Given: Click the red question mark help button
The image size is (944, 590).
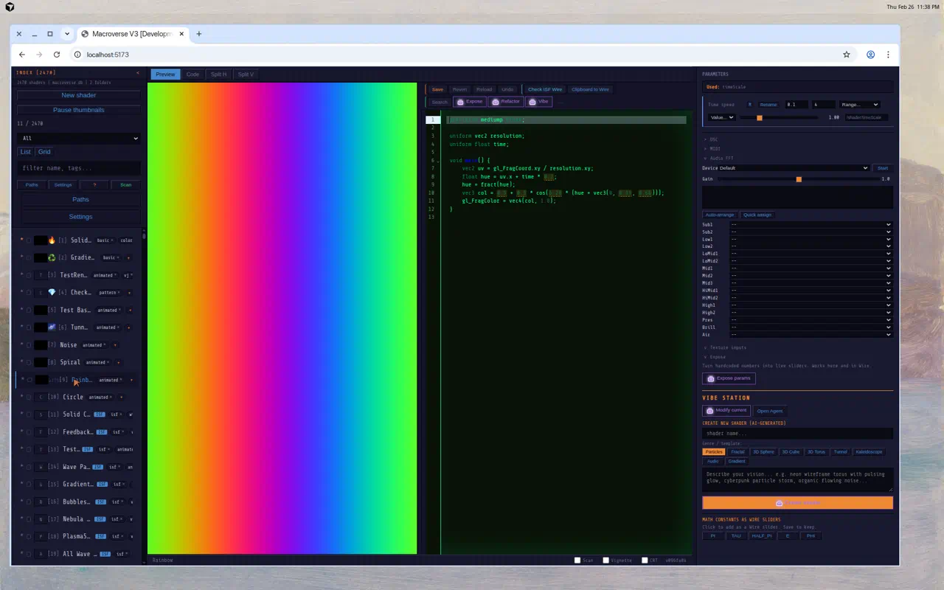Looking at the screenshot, I should [94, 185].
